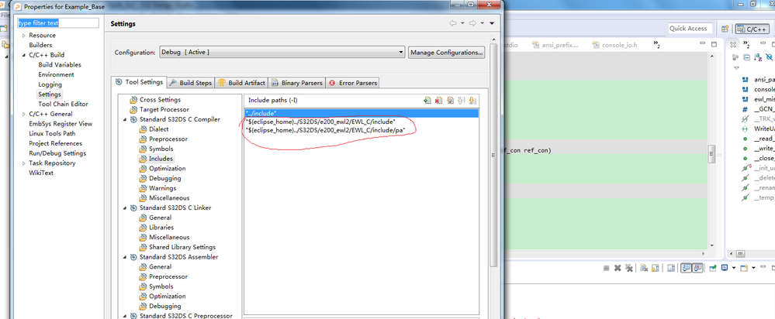Click the type filter text field

click(58, 23)
